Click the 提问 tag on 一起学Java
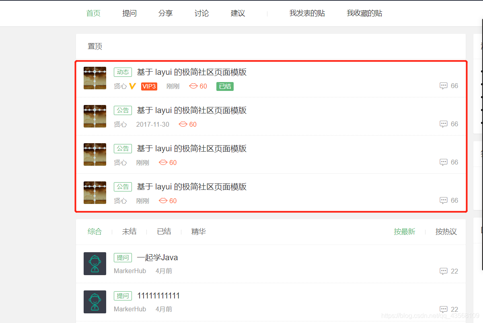The image size is (483, 323). point(123,257)
